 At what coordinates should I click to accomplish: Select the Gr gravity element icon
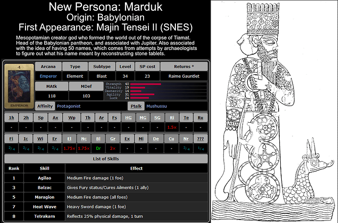(x=113, y=139)
